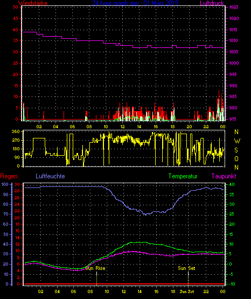This screenshot has width=251, height=299.
Task: Click the white Sun Rise marker line
Action: [x=96, y=274]
